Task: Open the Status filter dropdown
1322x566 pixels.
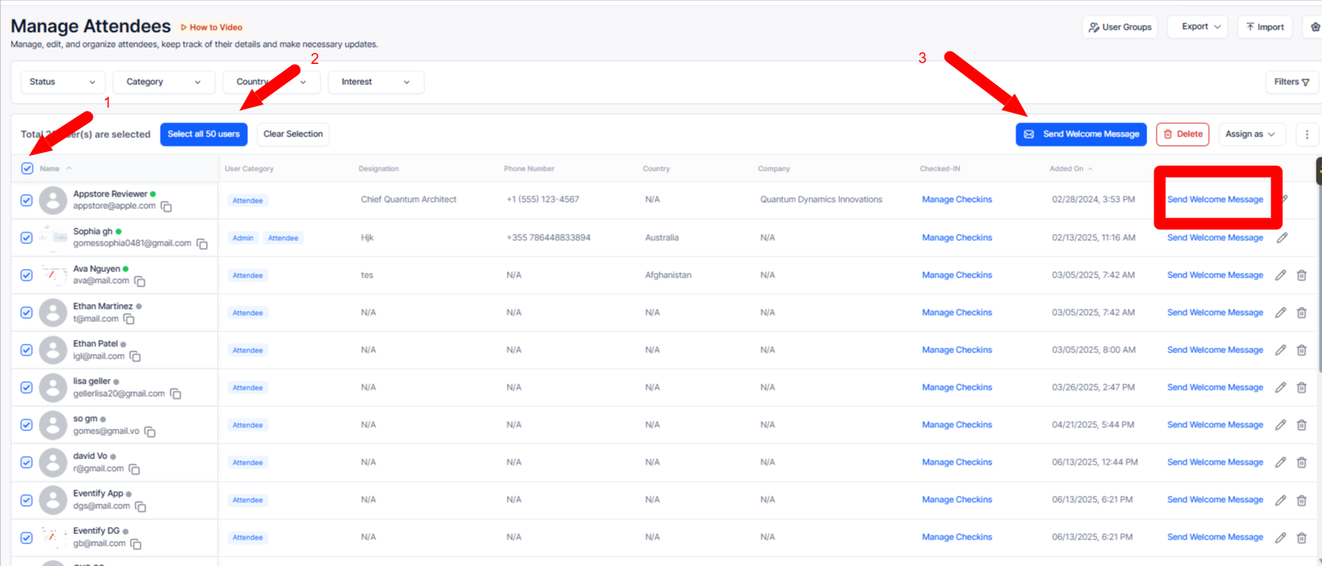Action: point(62,82)
